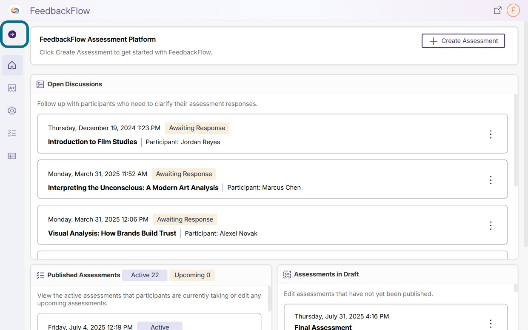The image size is (528, 330).
Task: Switch to the Upcoming 0 filter
Action: point(192,275)
